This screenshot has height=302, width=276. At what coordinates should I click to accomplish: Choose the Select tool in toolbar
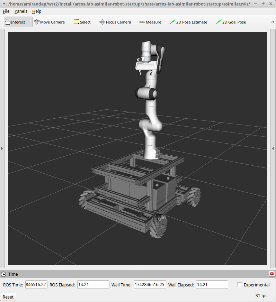pyautogui.click(x=82, y=22)
